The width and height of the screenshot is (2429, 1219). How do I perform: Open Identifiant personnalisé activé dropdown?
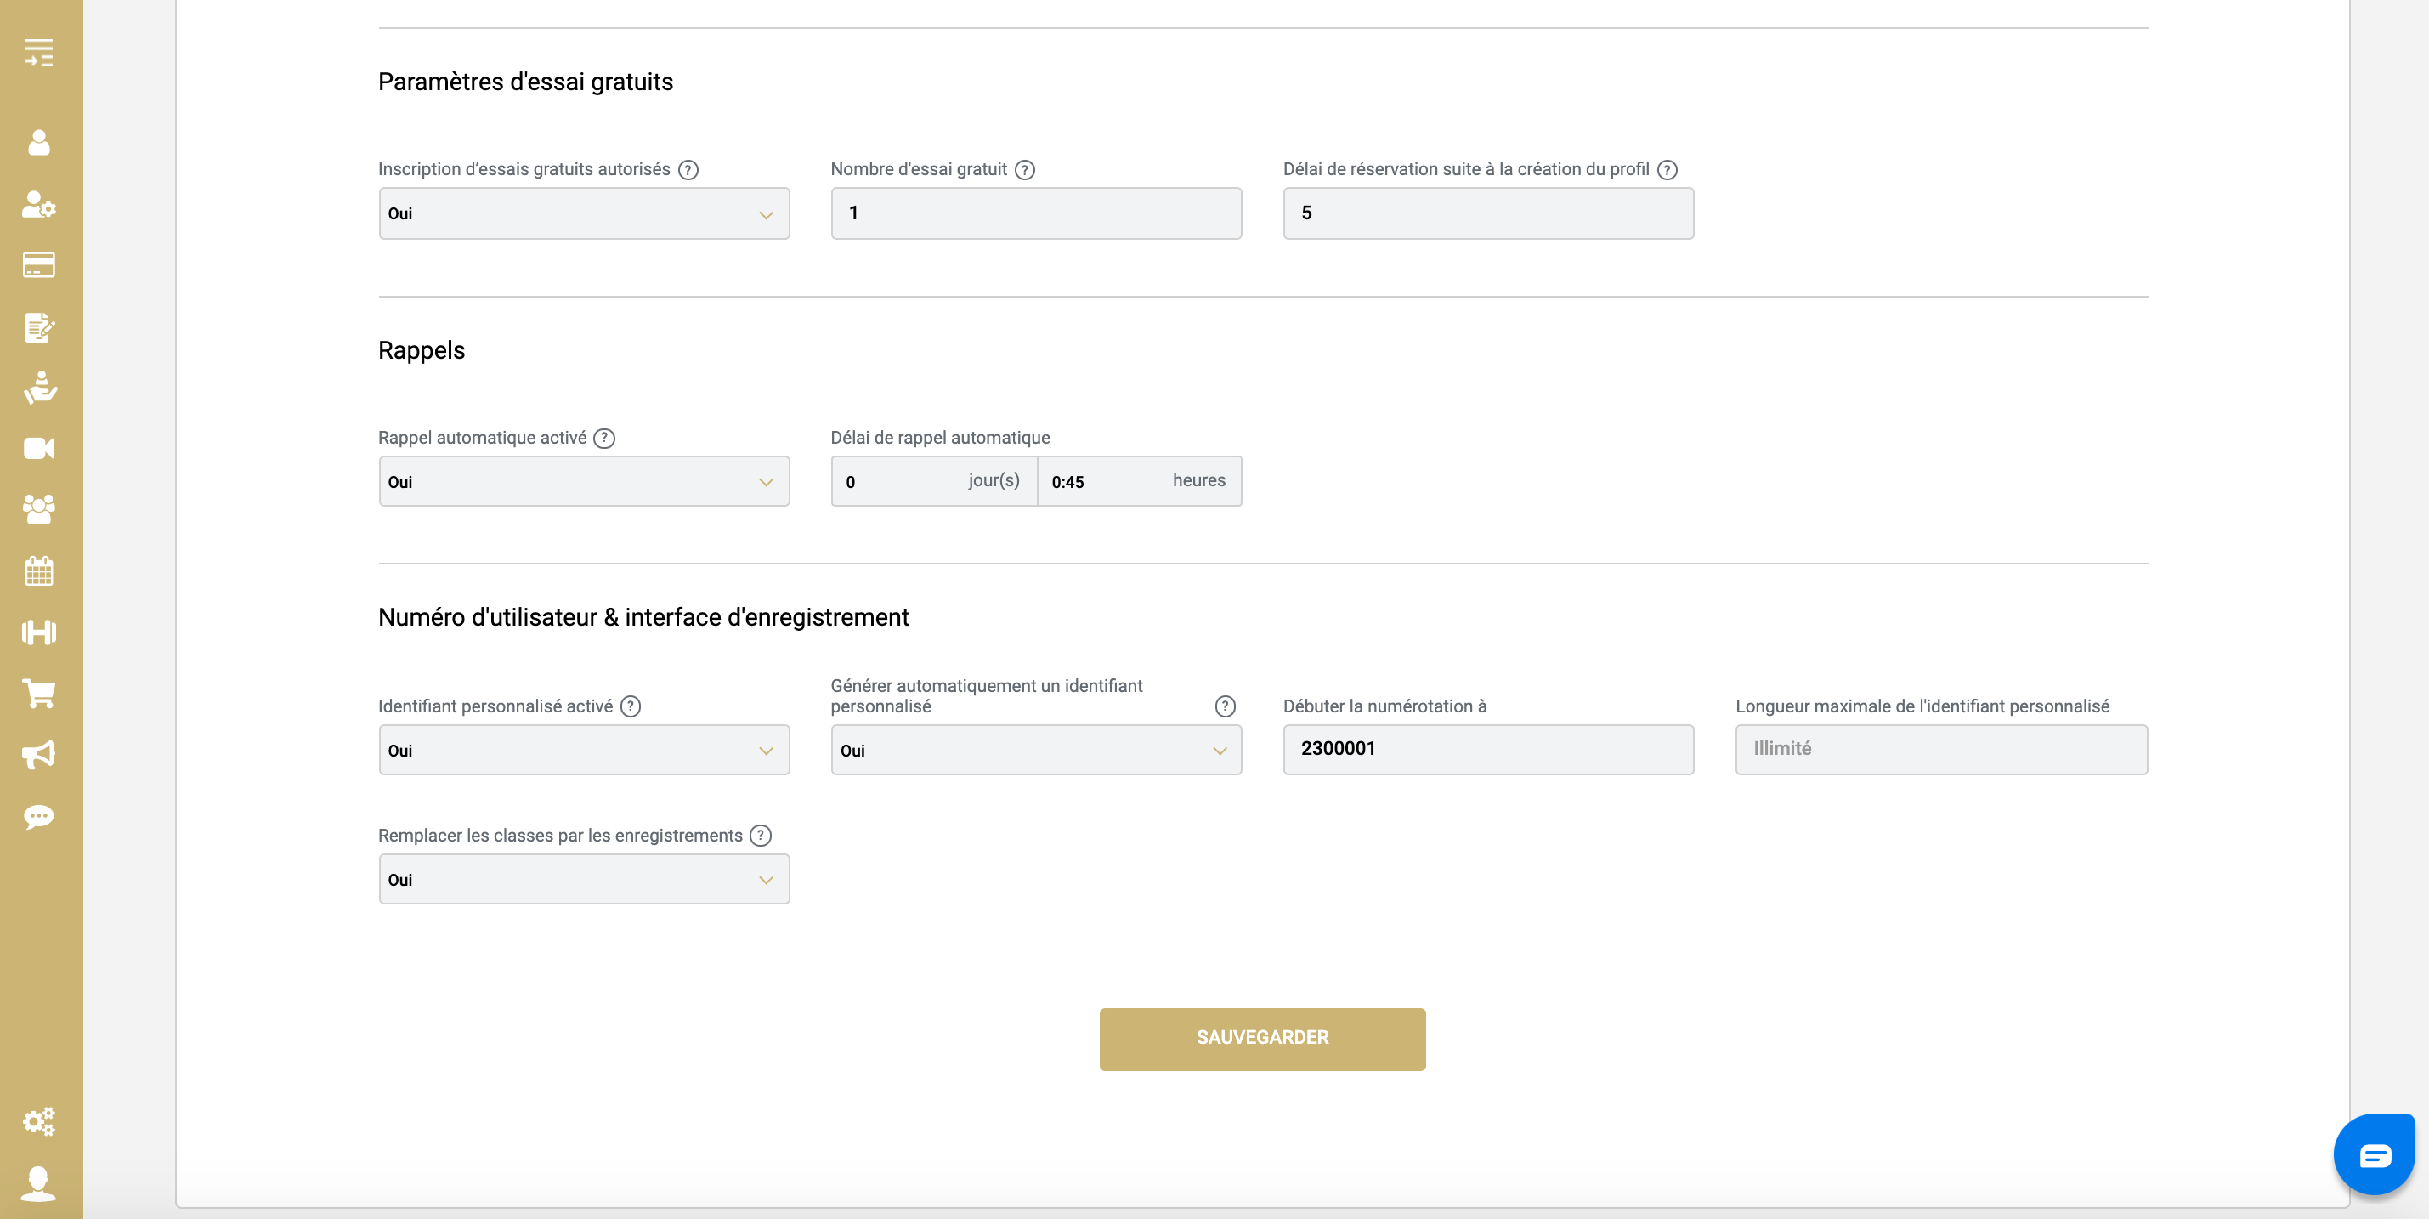(x=584, y=751)
